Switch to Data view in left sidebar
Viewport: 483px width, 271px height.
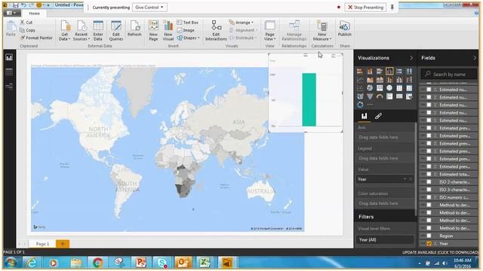coord(9,72)
